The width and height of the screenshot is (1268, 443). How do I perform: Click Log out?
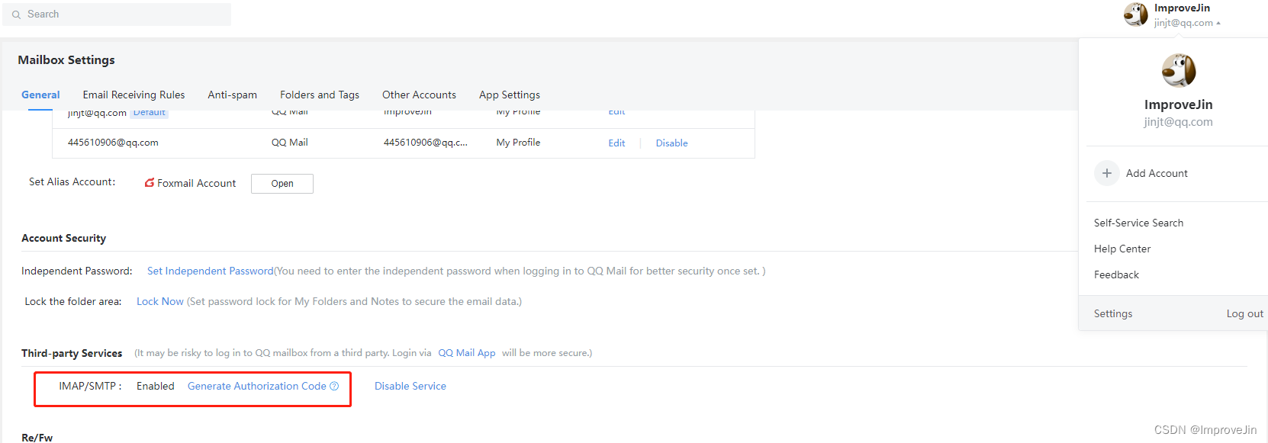[1244, 313]
